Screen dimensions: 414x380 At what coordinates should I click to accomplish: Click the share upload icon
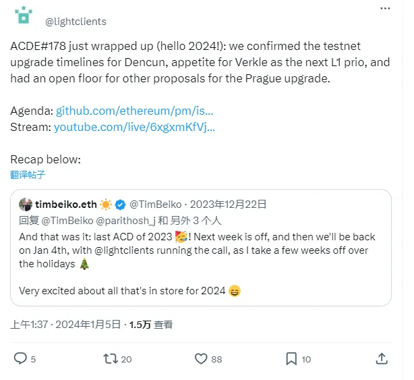(x=381, y=358)
